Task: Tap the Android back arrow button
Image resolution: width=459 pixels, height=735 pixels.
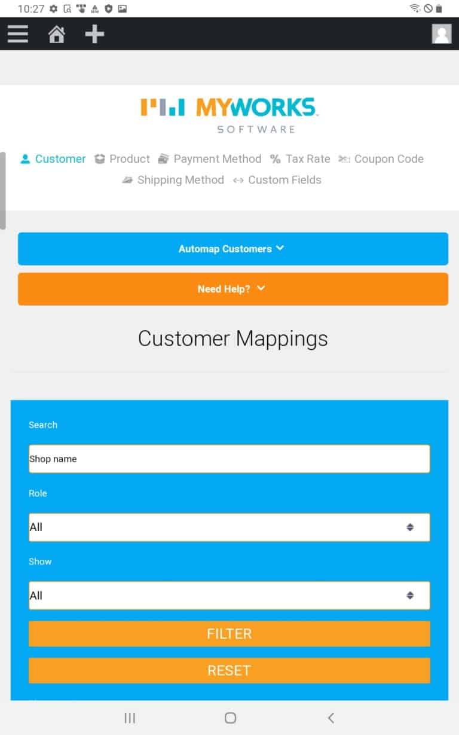Action: pyautogui.click(x=331, y=718)
